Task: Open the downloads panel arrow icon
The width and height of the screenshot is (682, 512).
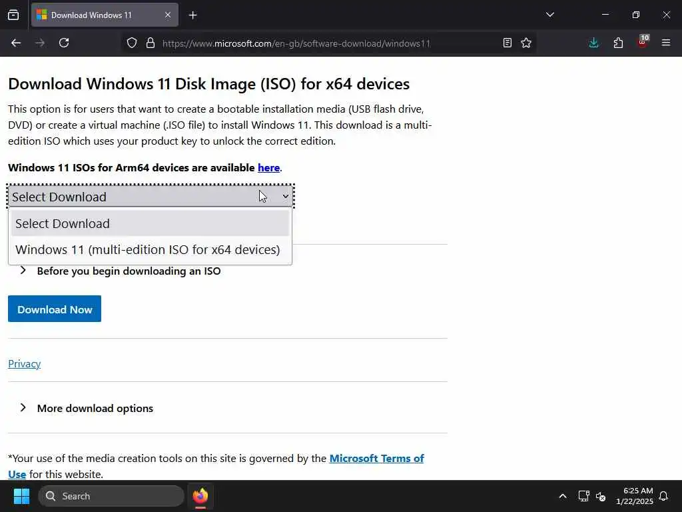Action: point(593,43)
